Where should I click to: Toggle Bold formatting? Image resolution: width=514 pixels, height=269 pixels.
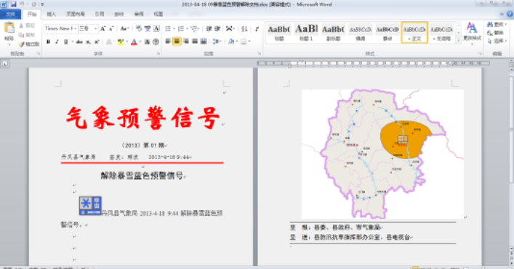tap(49, 41)
